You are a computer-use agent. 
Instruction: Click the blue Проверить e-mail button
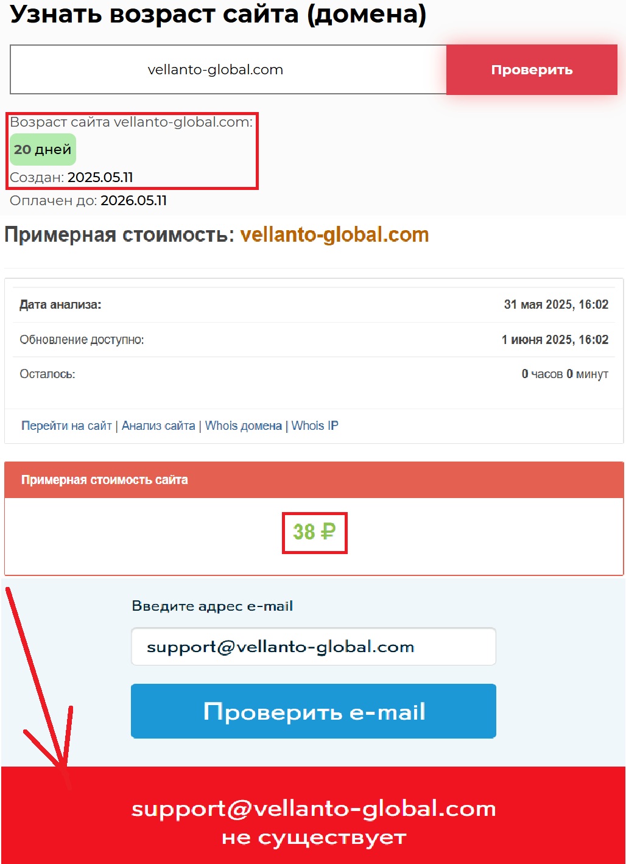[314, 711]
